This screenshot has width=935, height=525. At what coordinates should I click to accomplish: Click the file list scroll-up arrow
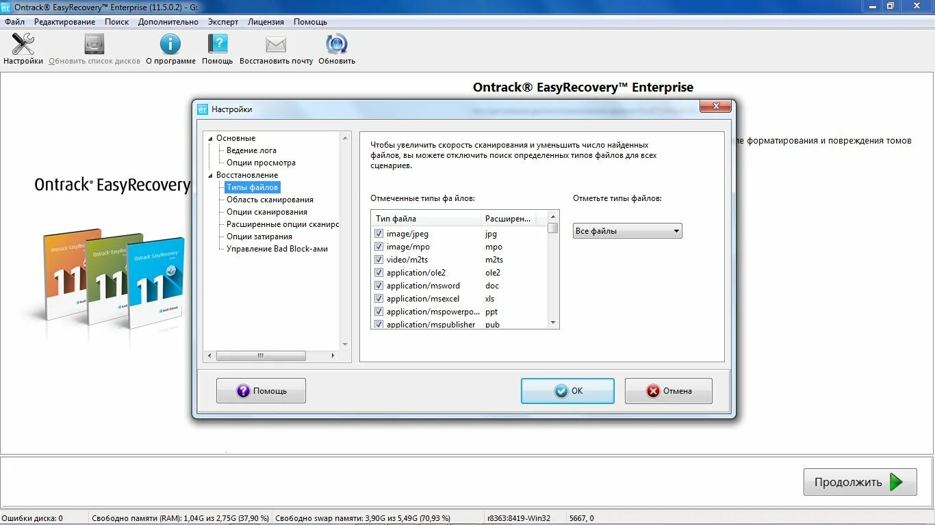tap(553, 217)
